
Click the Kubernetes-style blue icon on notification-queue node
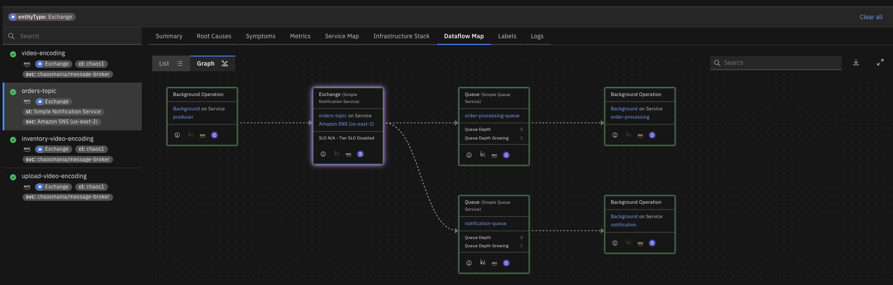coord(506,263)
